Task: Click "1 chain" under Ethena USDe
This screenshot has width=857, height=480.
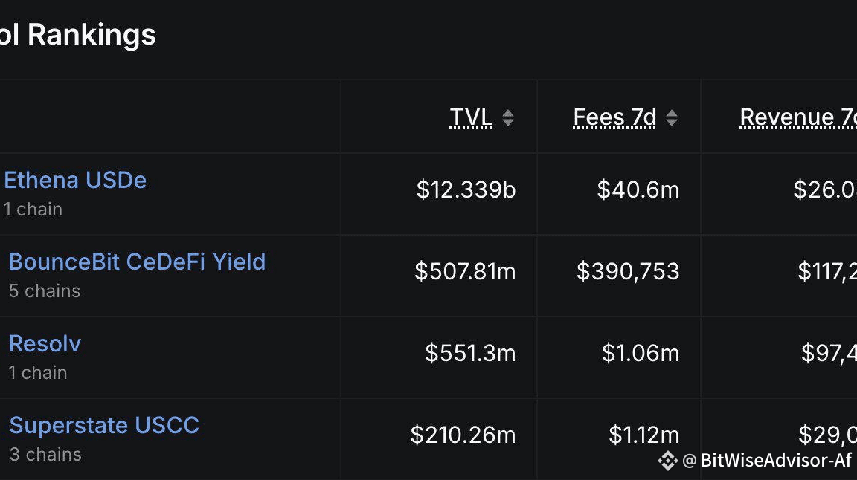Action: click(x=33, y=209)
